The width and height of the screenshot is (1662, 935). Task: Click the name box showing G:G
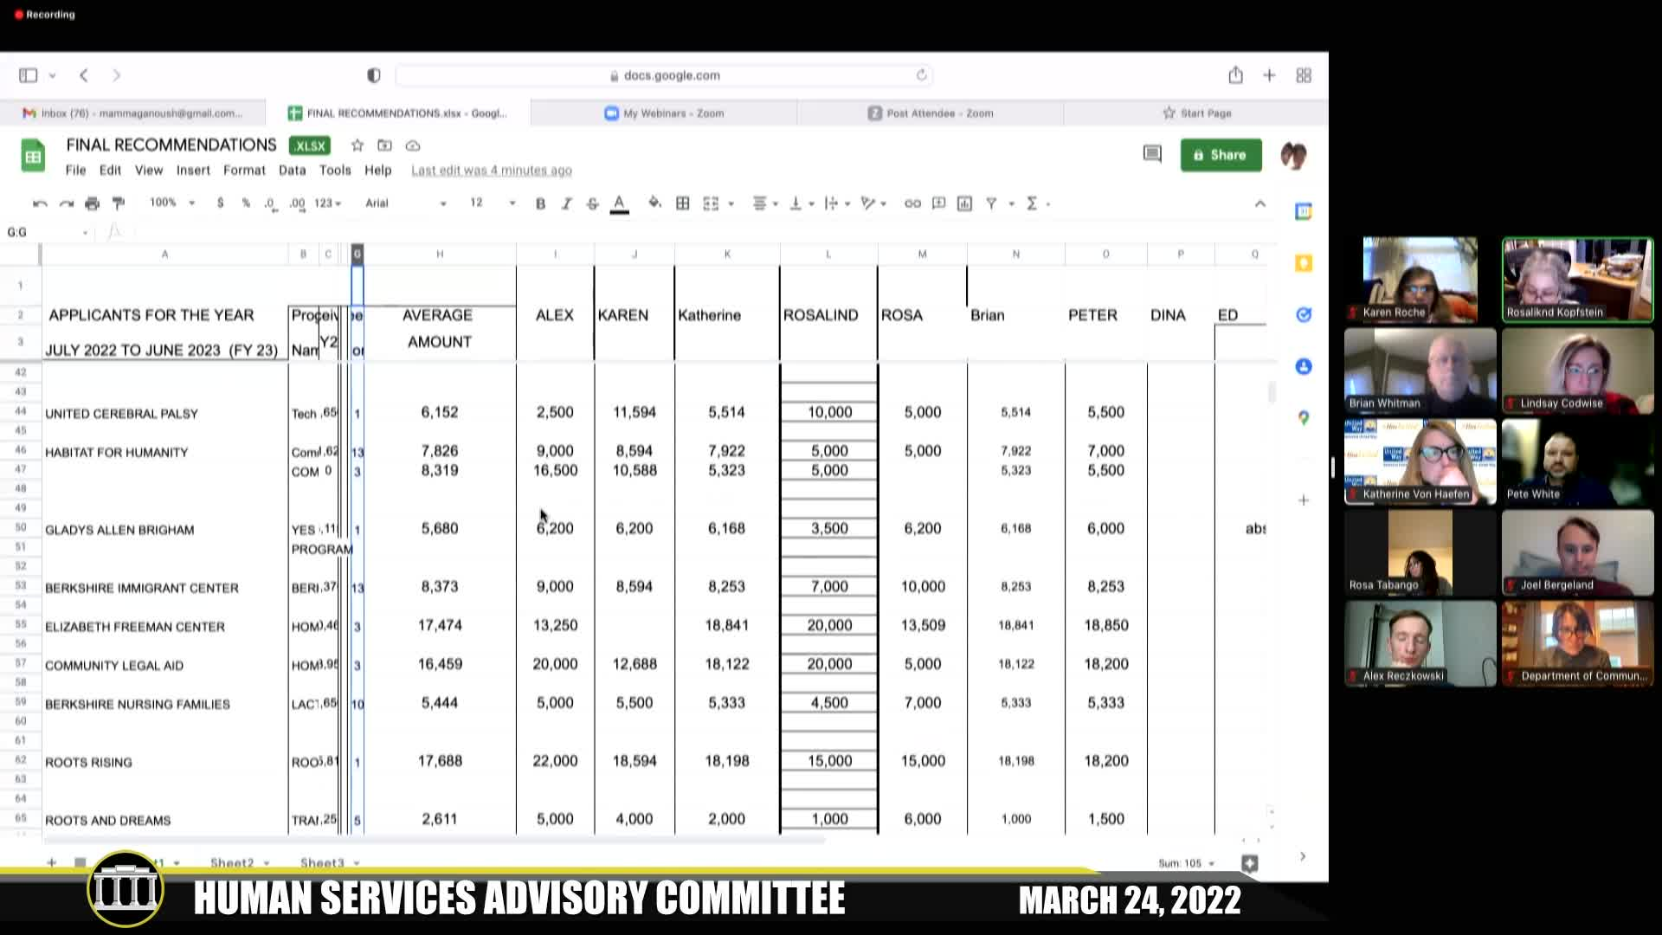click(x=46, y=232)
